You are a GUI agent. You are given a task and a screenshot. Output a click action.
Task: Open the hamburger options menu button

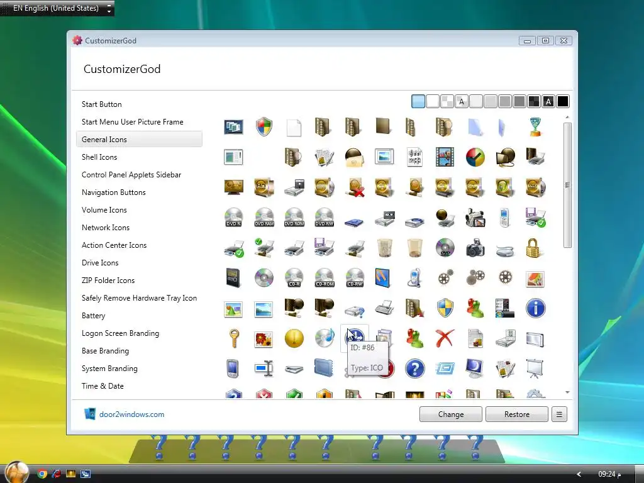(x=559, y=414)
